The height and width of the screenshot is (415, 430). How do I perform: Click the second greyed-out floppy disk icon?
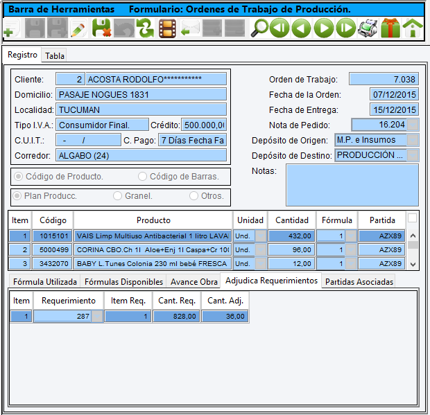click(58, 28)
